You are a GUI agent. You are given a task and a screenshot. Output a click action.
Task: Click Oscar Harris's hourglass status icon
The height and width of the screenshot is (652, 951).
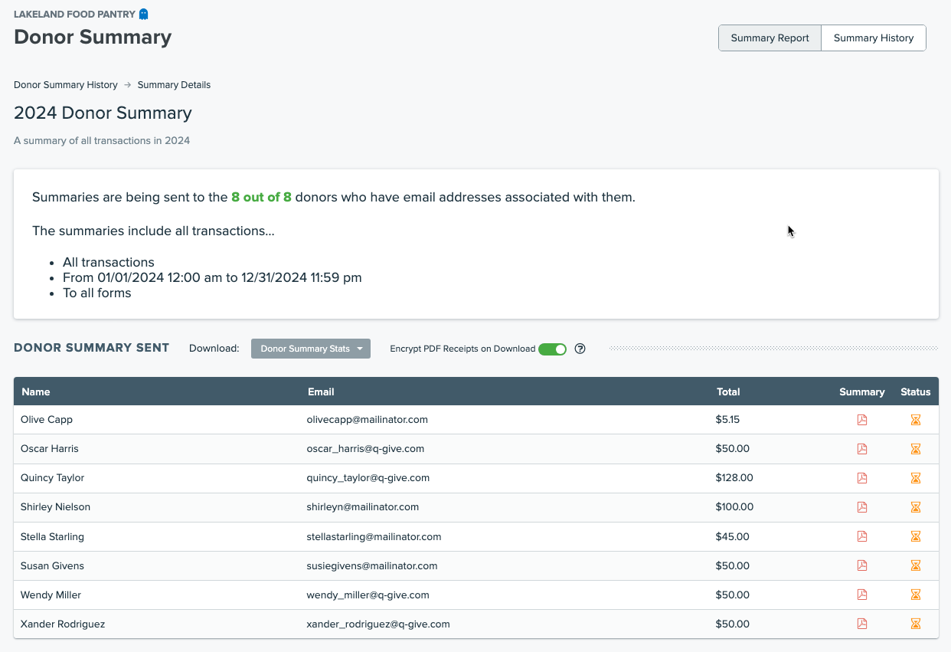915,449
